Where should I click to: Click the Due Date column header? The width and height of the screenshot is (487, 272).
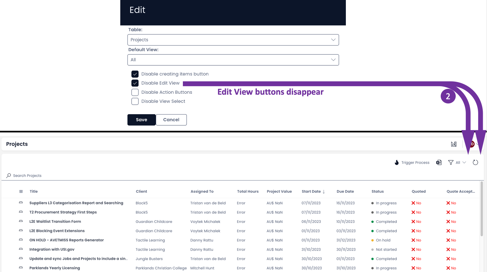click(x=345, y=192)
